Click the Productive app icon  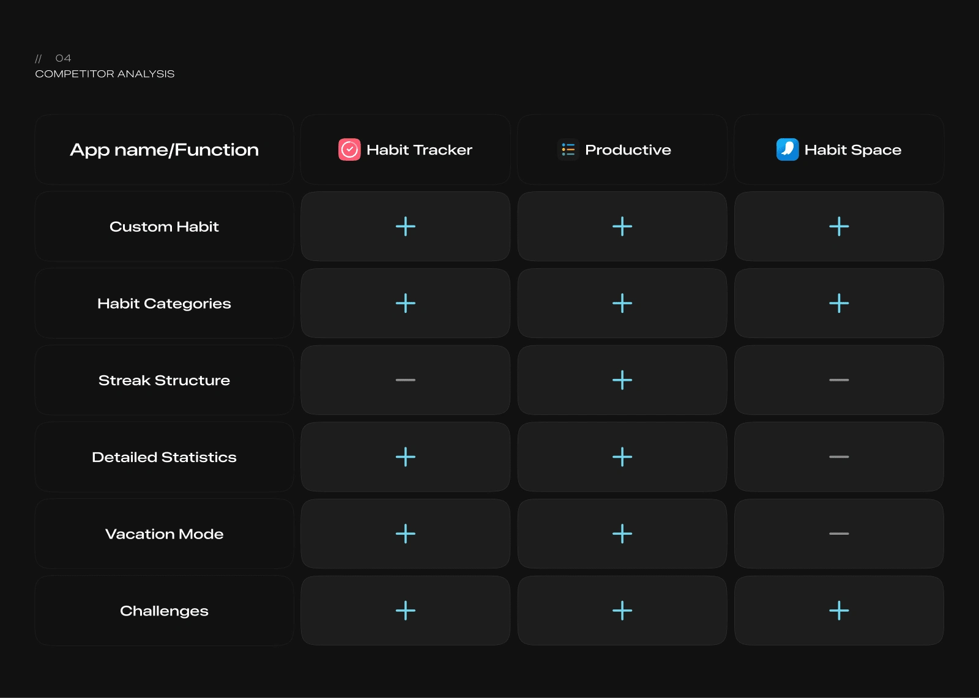coord(568,150)
